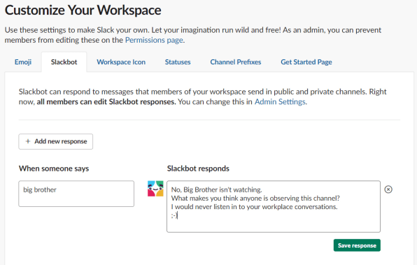Delete the big brother response with X icon
Screen dimensions: 417x265
388,189
